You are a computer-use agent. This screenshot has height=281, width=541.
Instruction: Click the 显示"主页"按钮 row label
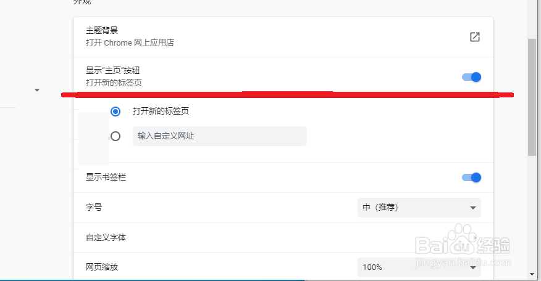[x=117, y=71]
